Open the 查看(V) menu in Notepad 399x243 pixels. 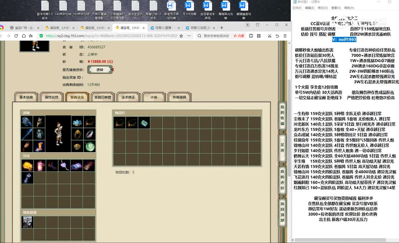coord(336,8)
